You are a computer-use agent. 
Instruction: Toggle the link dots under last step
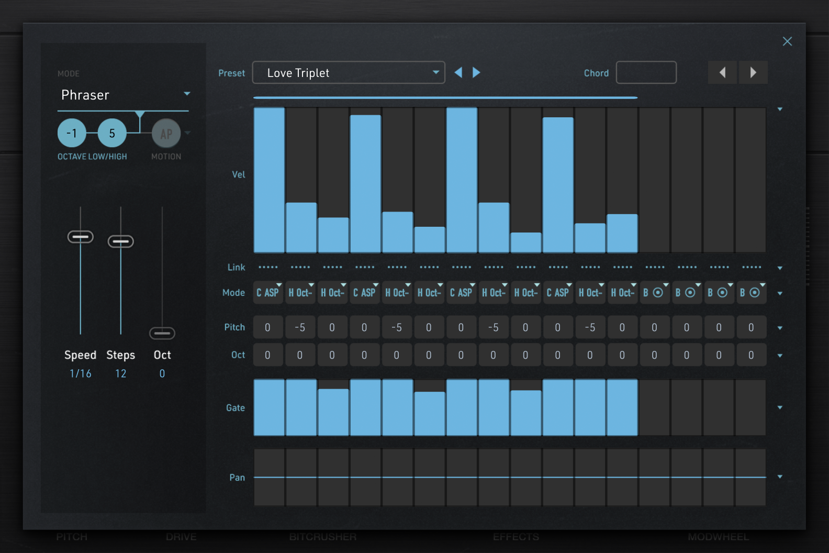(x=752, y=267)
